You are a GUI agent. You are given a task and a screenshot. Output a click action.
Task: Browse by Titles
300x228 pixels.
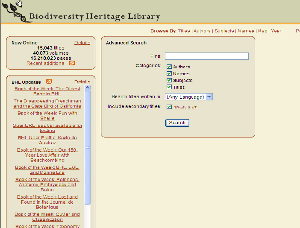[x=184, y=31]
